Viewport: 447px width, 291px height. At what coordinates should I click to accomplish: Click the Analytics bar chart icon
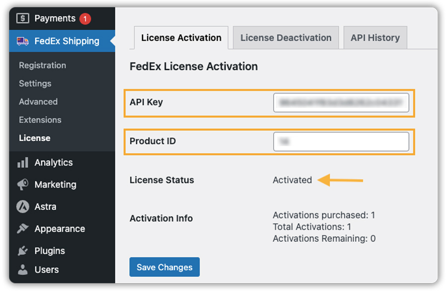[x=23, y=163]
